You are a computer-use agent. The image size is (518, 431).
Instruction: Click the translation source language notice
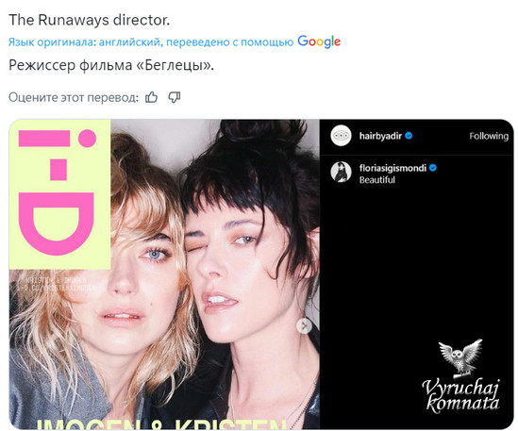point(151,42)
